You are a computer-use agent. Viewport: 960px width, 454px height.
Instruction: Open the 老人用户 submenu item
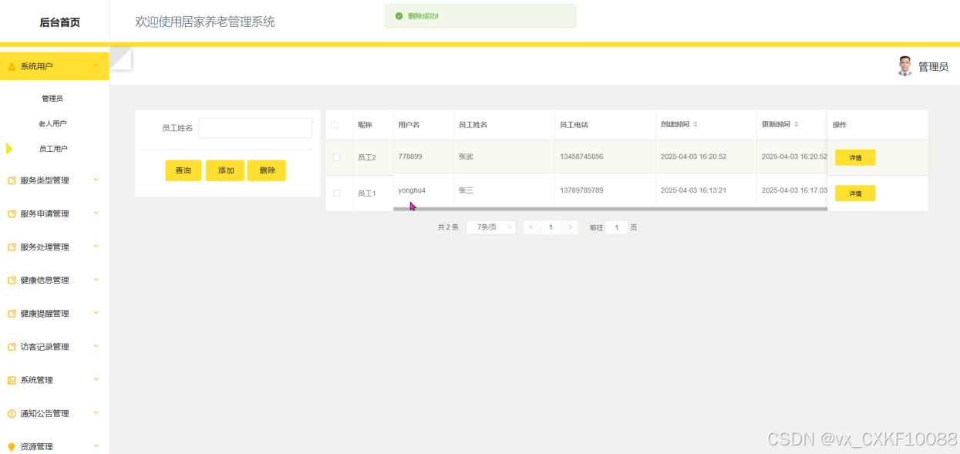[52, 123]
